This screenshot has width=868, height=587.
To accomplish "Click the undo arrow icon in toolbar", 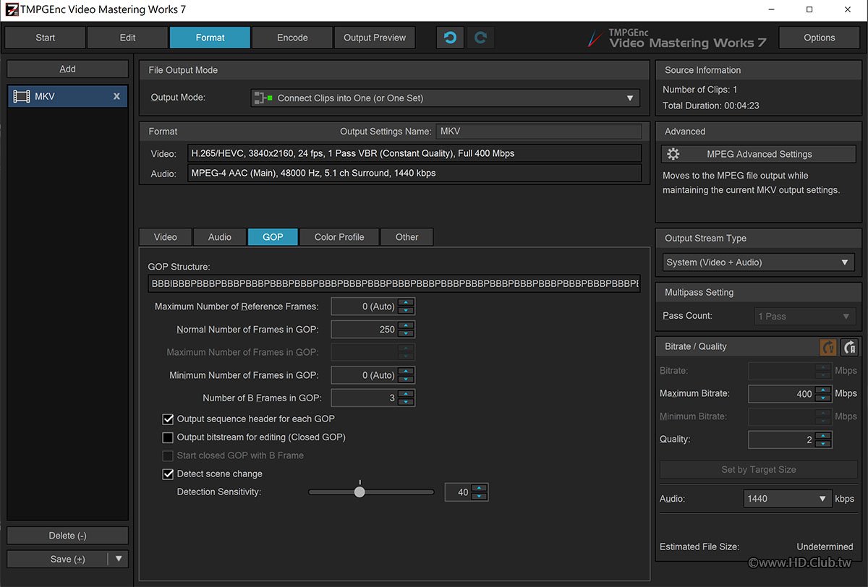I will pos(450,38).
